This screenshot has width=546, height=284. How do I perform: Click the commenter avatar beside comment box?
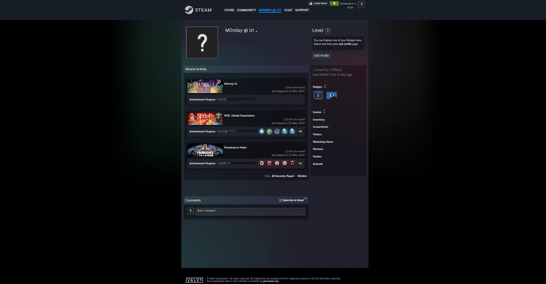[190, 211]
